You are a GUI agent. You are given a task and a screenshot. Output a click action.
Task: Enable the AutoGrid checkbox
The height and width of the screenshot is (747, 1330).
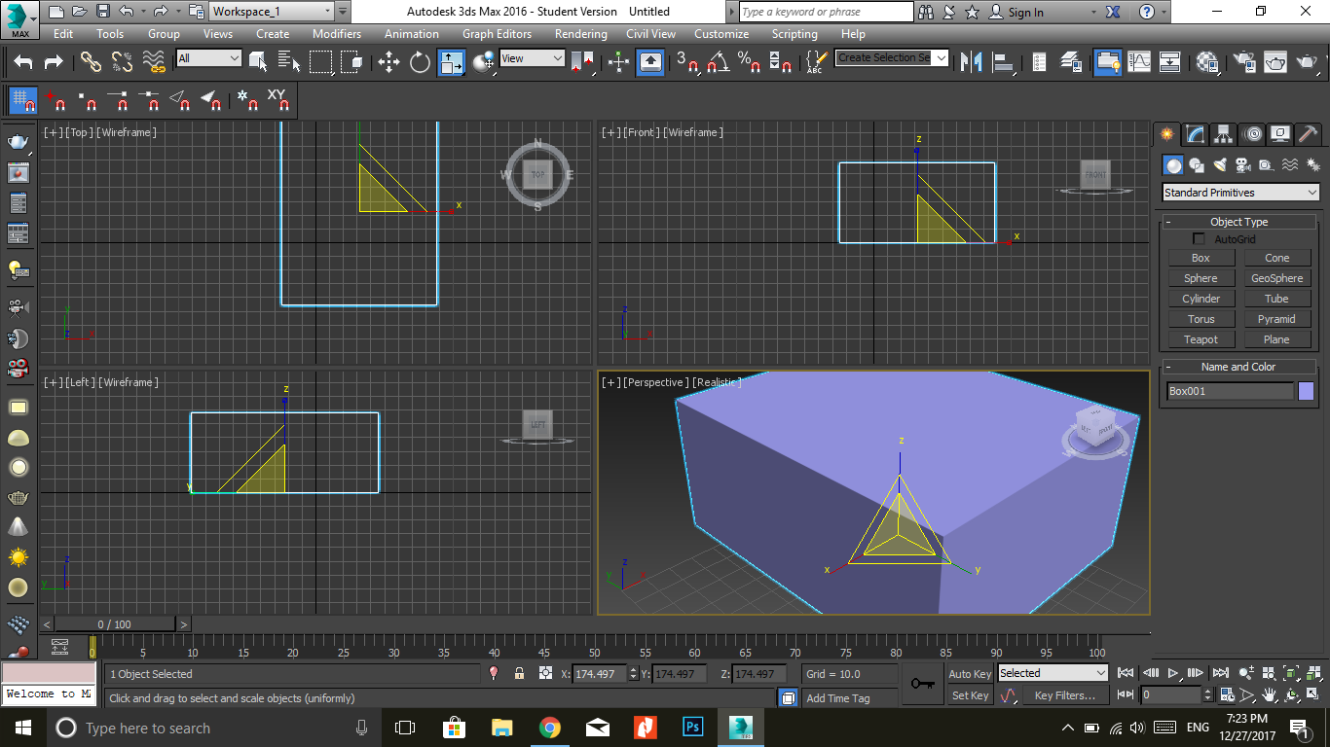[1200, 239]
